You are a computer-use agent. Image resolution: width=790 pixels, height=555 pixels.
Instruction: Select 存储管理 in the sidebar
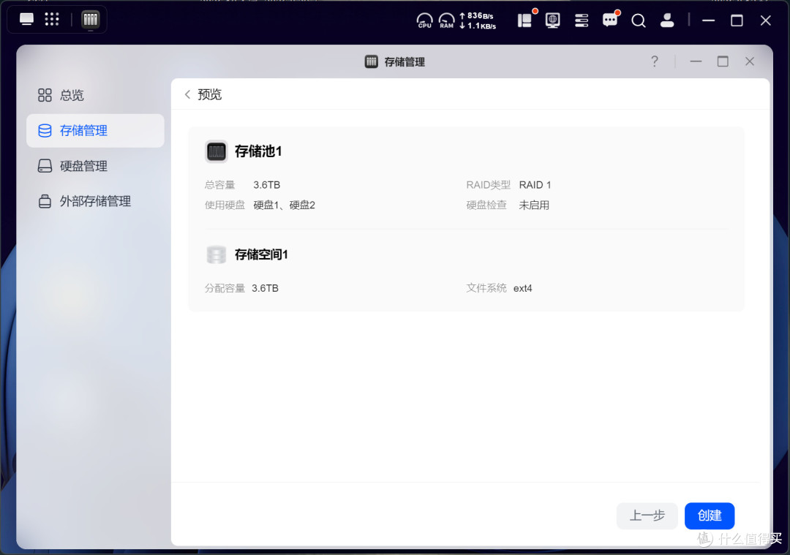click(95, 130)
